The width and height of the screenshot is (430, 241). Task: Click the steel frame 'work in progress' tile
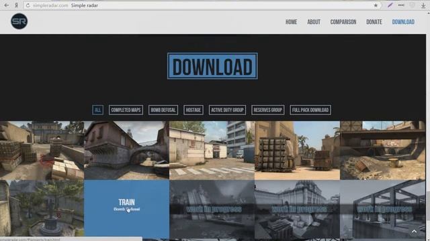(x=382, y=209)
